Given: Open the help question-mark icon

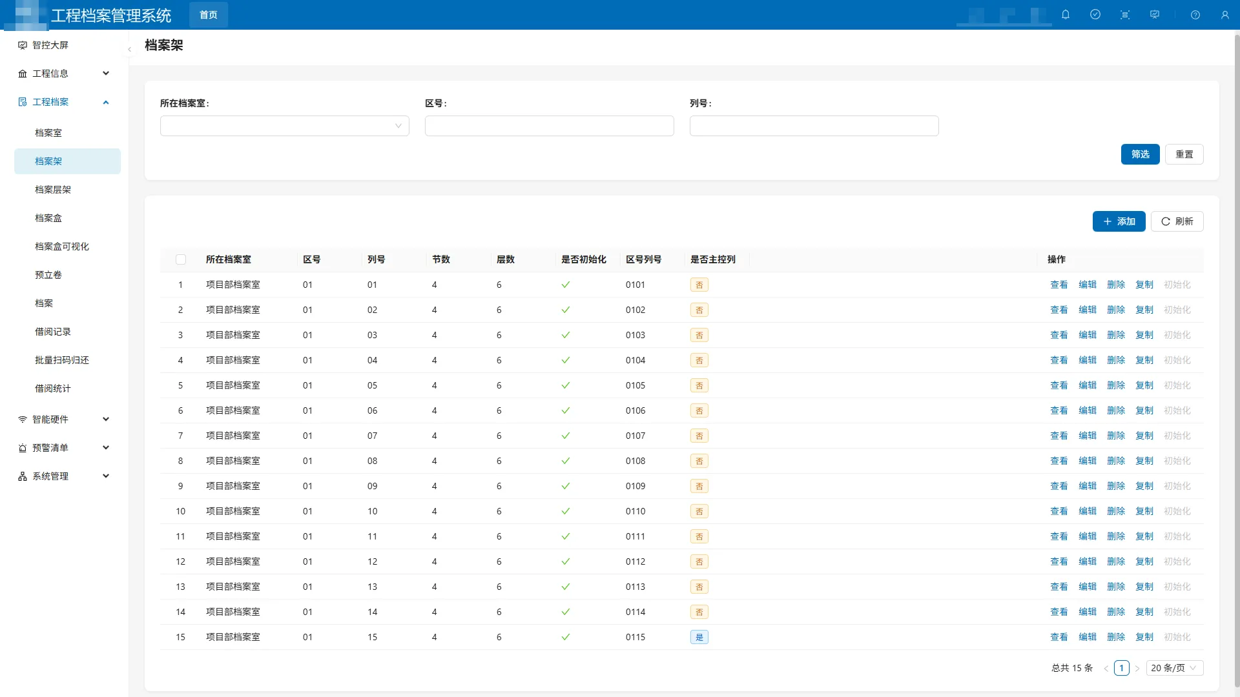Looking at the screenshot, I should click(1195, 15).
